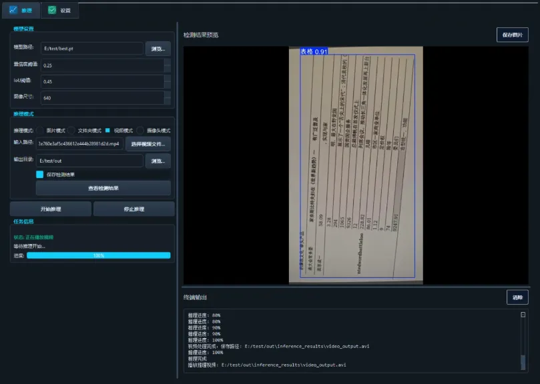Click the 置信度阈值 field showing 0.25
Viewport: 540px width, 384px height.
pos(102,65)
